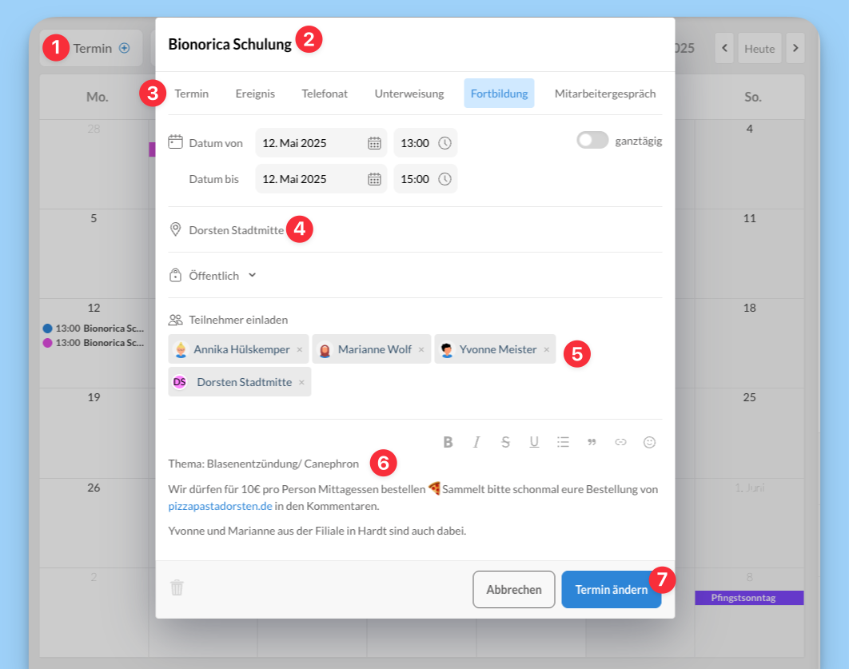The image size is (849, 669).
Task: Switch to the Telefonat tab
Action: coord(325,94)
